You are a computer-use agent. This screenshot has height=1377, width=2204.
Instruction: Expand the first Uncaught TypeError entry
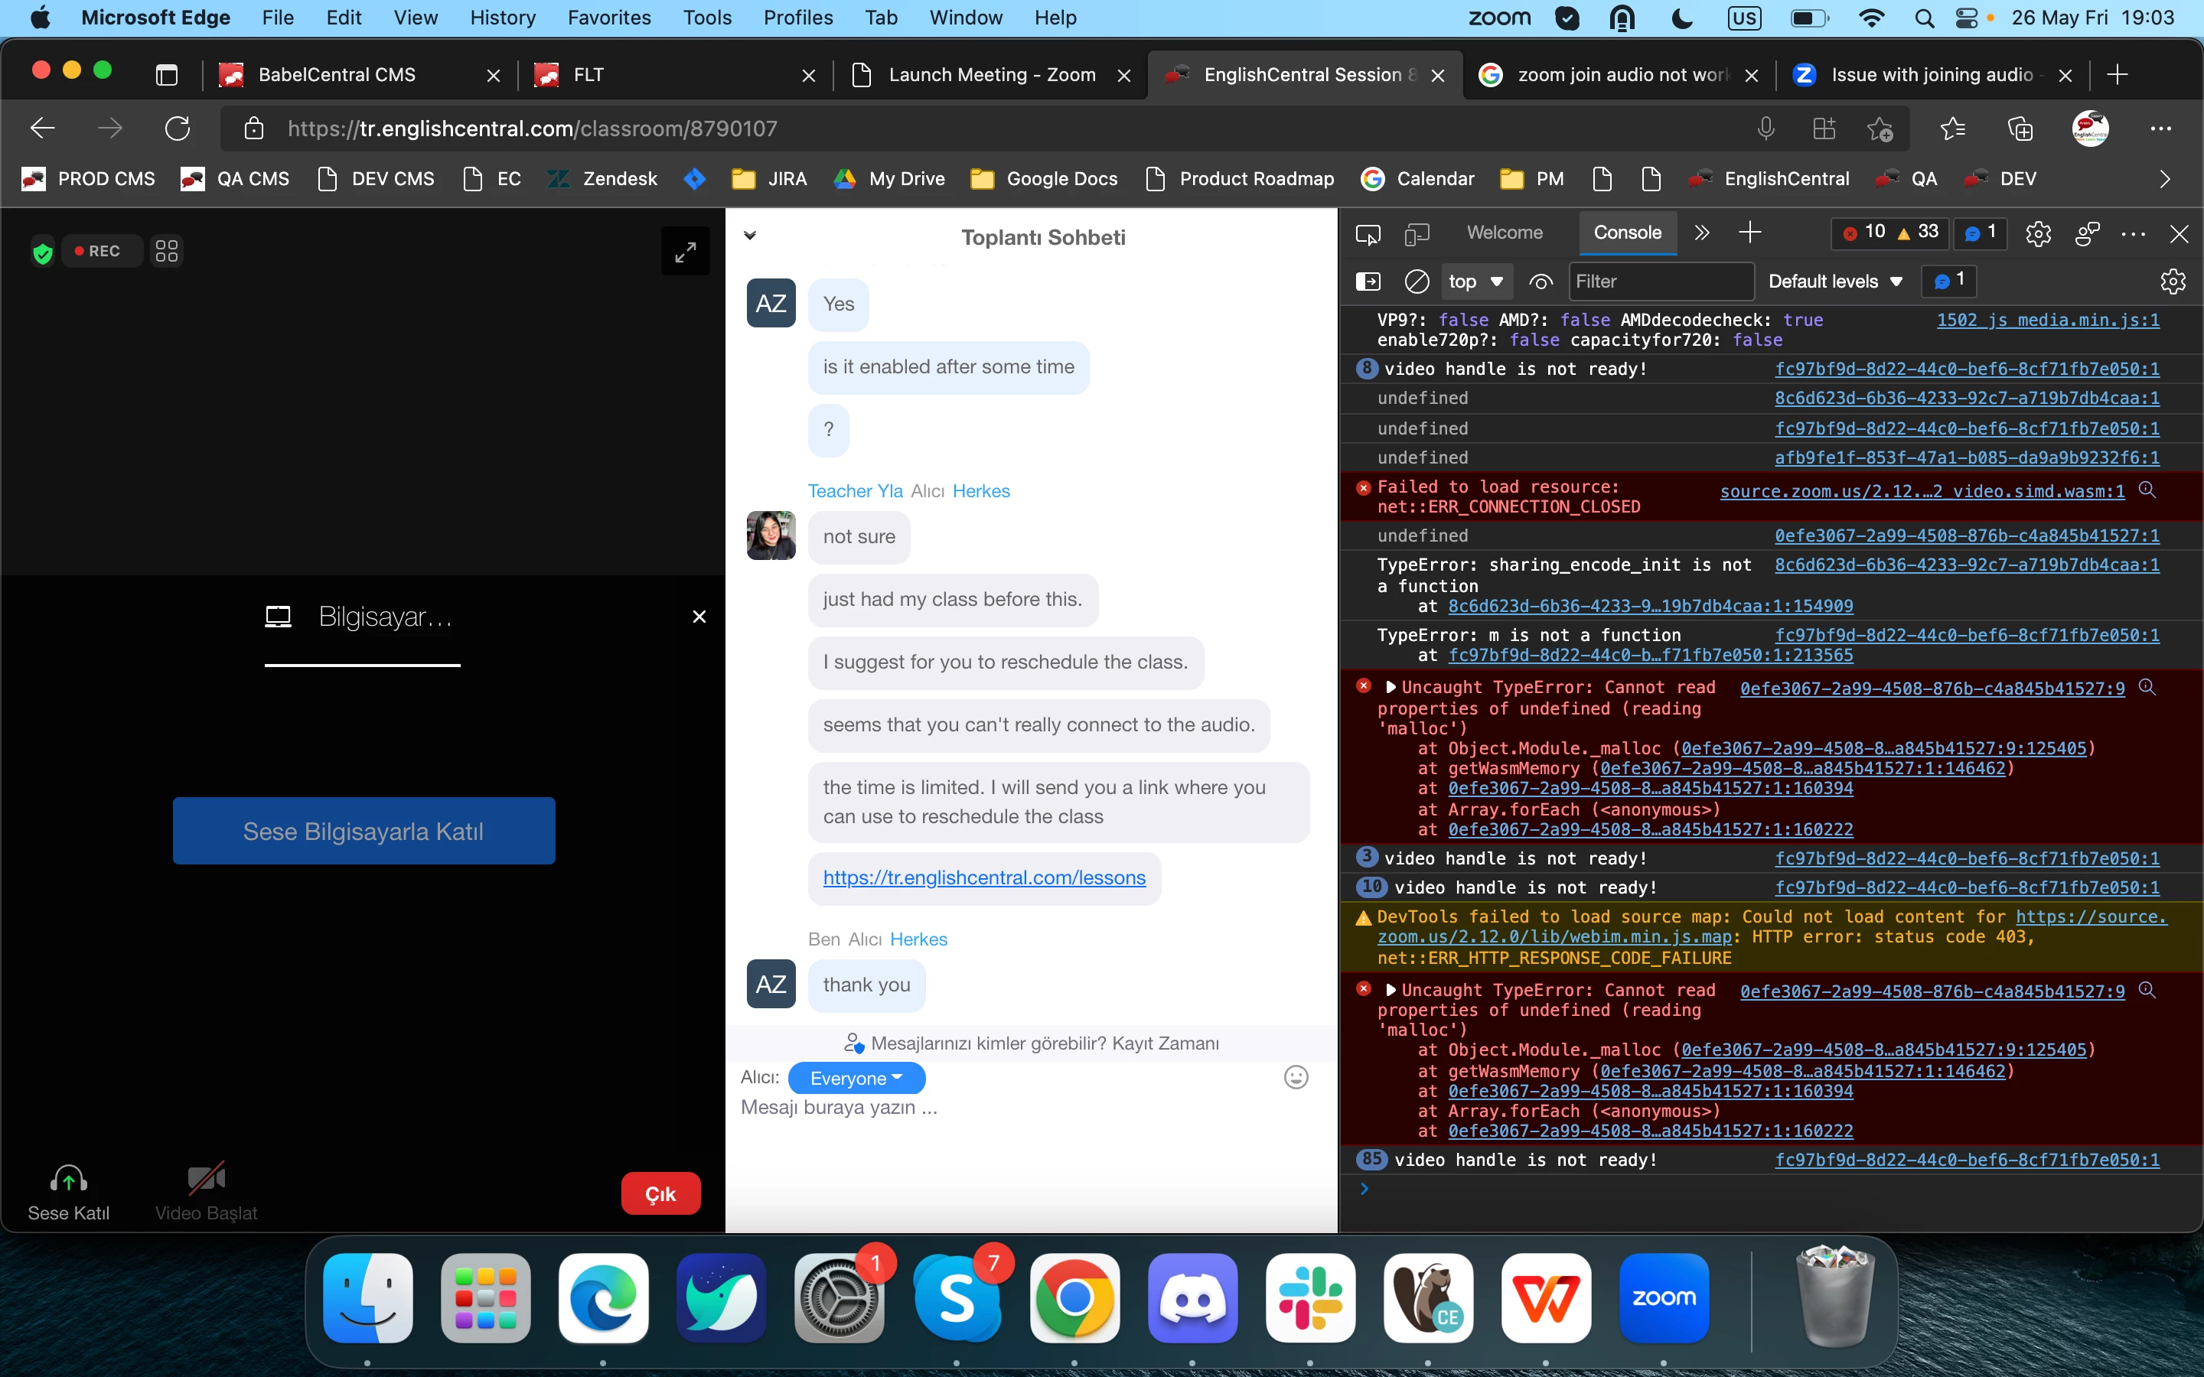click(x=1390, y=688)
